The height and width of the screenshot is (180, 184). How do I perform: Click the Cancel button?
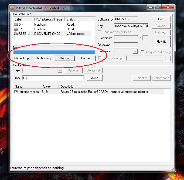point(86,58)
